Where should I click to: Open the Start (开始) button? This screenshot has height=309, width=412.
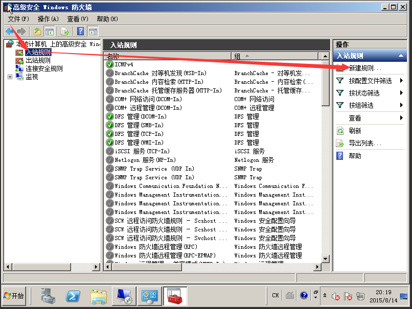coord(14,296)
